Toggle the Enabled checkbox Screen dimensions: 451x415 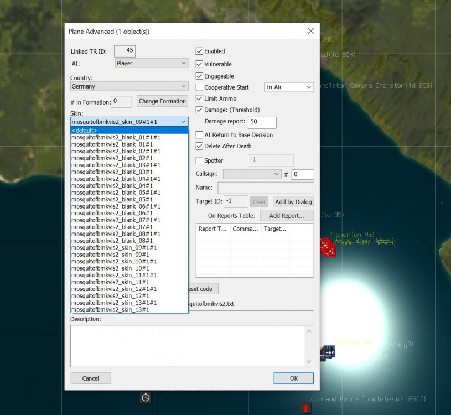pos(200,51)
